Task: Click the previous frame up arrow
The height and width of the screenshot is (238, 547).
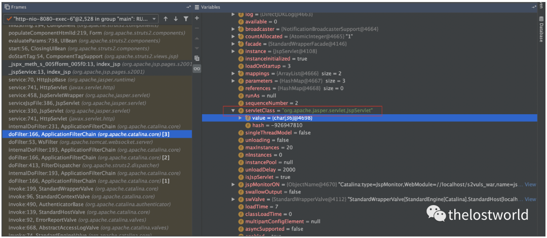Action: click(x=166, y=19)
